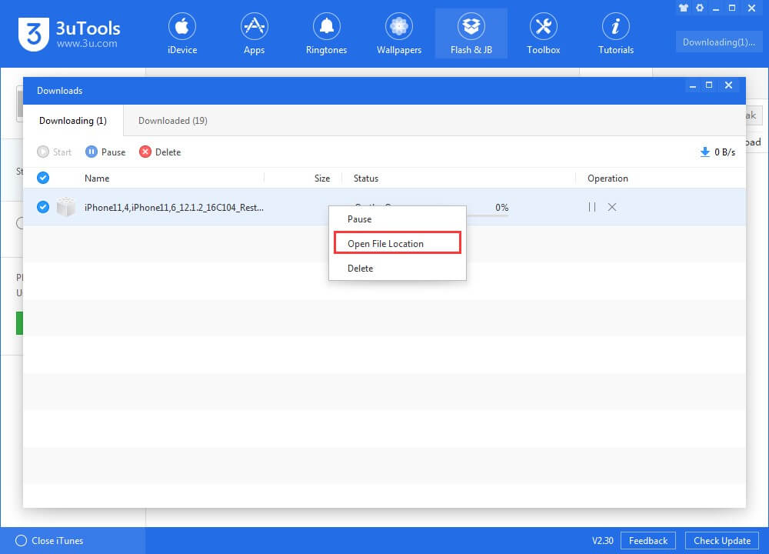The image size is (769, 554).
Task: Click the Downloading(1)... button in header
Action: 718,42
